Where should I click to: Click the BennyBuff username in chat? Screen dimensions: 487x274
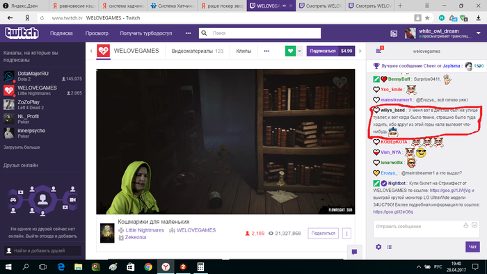[x=399, y=79]
